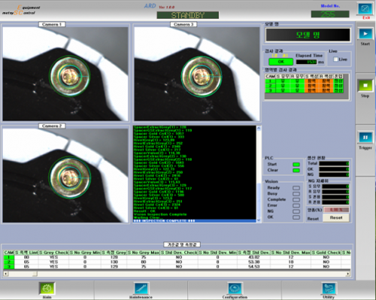Click the table's right scroll arrow
Viewport: 376px width, 300px height.
(347, 274)
